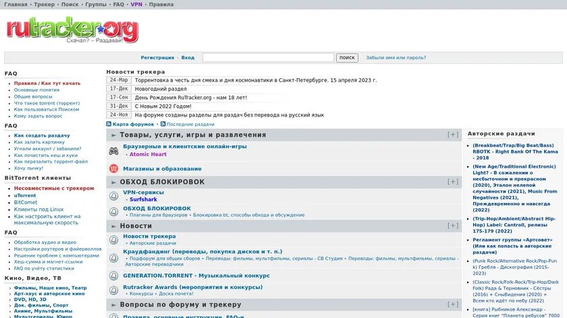Collapse the ОБХОД БЛОКИРОВОК category arrow
Screen dimensions: 567x318
pyautogui.click(x=113, y=183)
